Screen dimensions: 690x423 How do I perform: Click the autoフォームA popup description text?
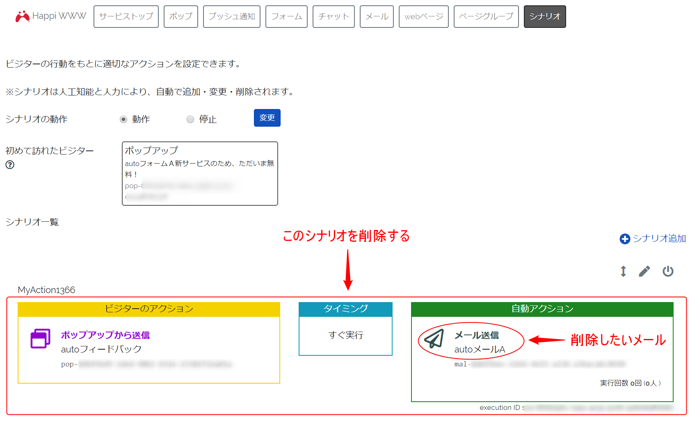[x=199, y=169]
